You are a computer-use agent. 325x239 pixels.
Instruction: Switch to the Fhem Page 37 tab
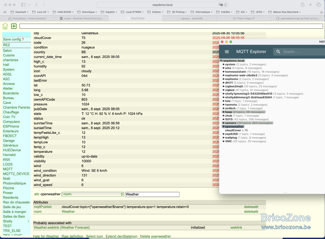[244, 18]
